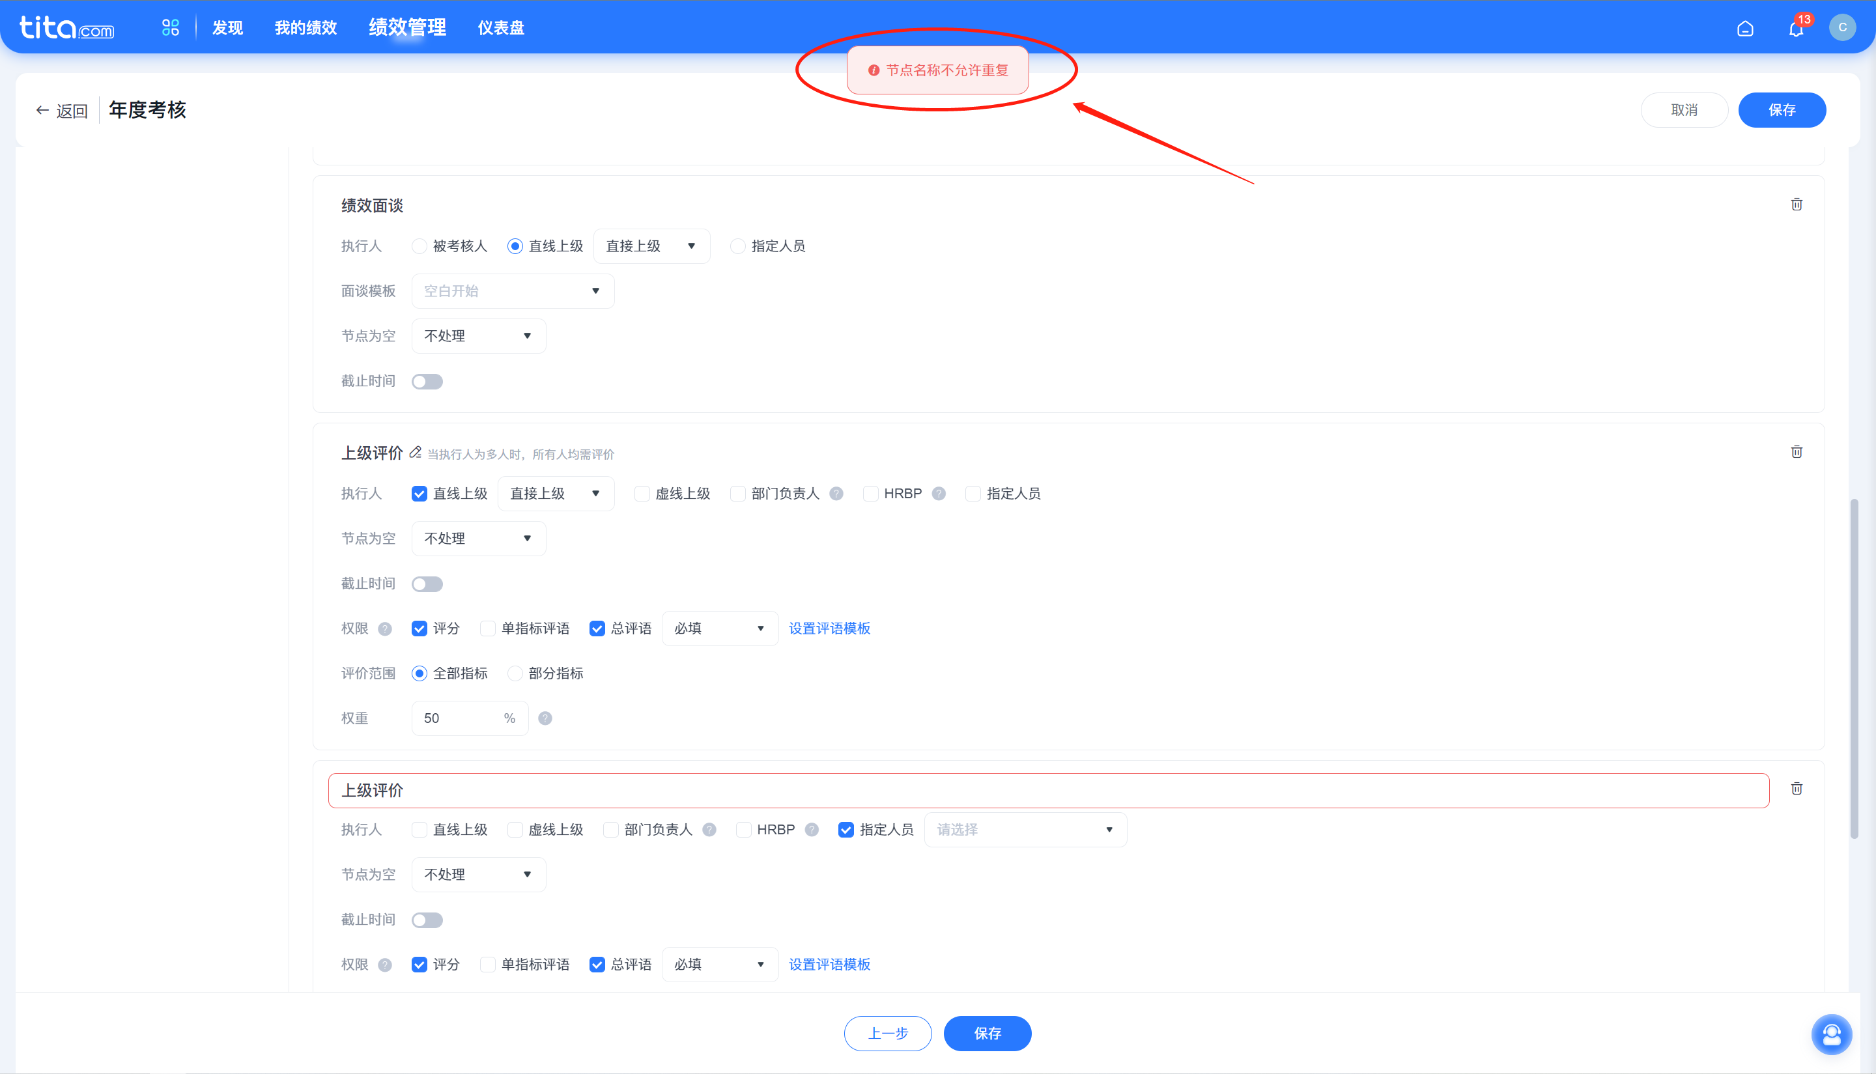Open 节点为空 dropdown in first 上级评价
This screenshot has width=1876, height=1074.
(479, 539)
